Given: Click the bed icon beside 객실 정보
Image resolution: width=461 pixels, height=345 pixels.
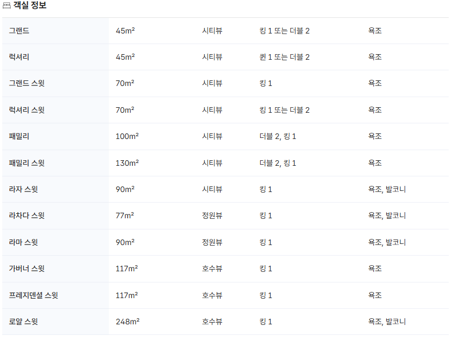Looking at the screenshot, I should tap(7, 6).
